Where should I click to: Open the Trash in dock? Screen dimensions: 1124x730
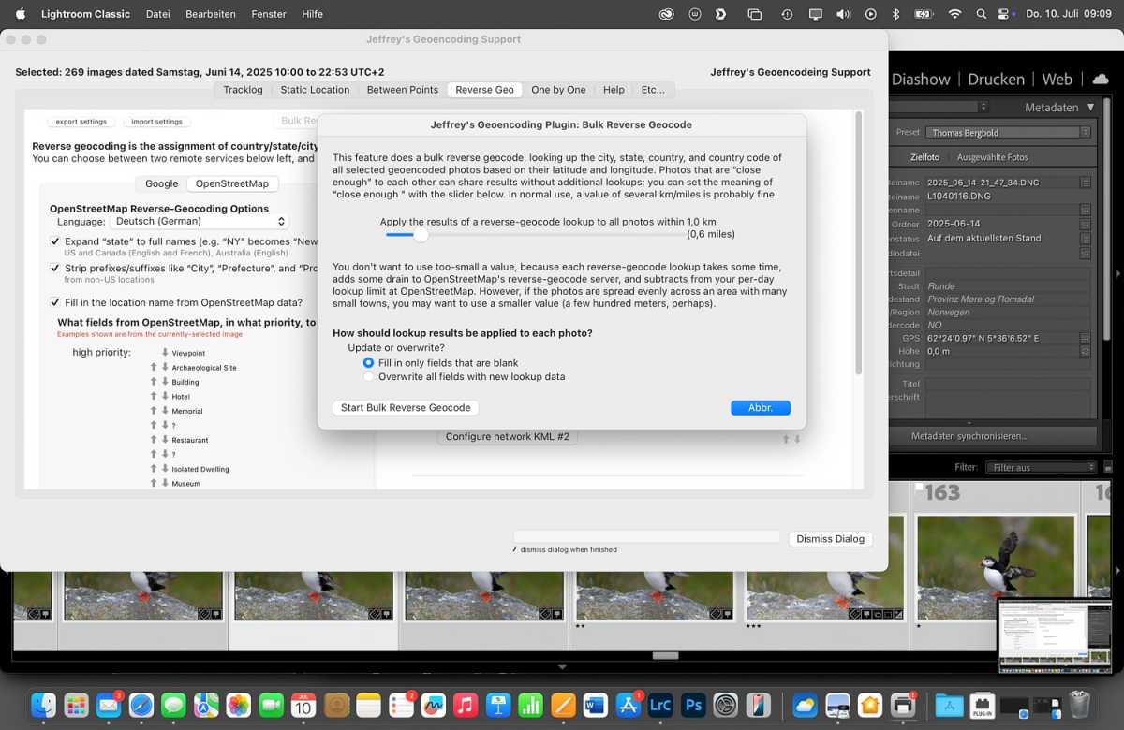click(1080, 705)
